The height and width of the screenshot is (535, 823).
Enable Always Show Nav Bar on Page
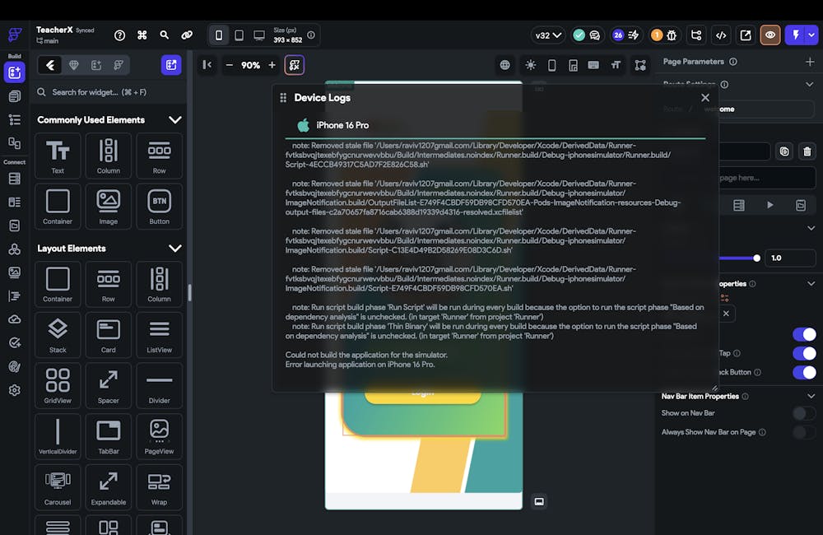pyautogui.click(x=803, y=432)
